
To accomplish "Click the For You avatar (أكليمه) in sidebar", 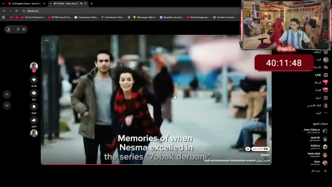I will click(326, 60).
